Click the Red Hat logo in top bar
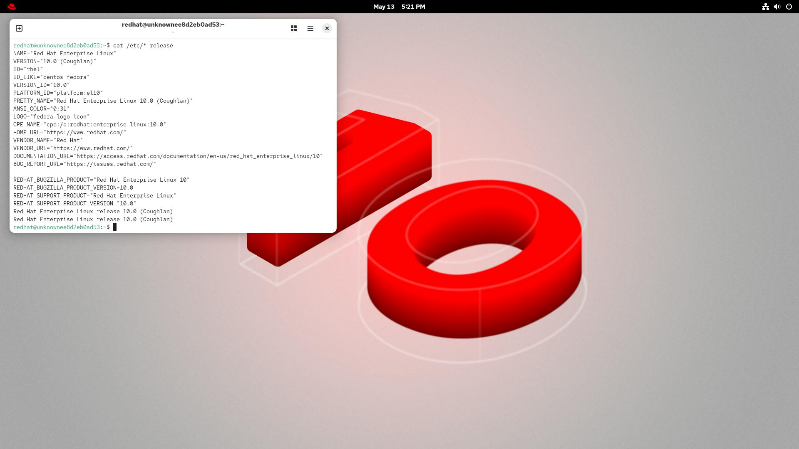This screenshot has height=449, width=799. point(12,7)
